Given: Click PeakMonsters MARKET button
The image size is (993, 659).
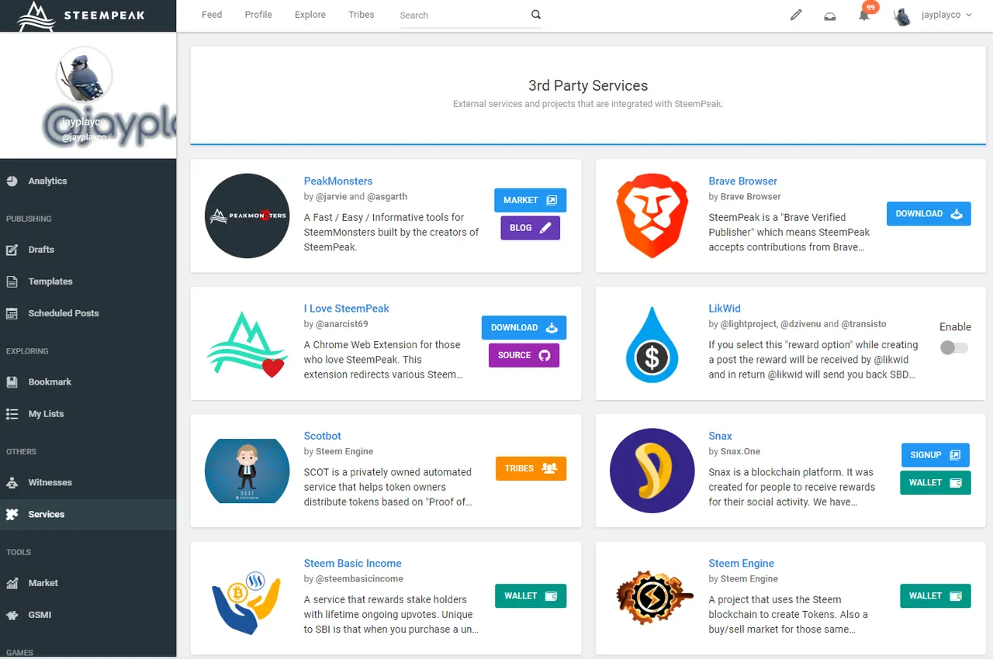Looking at the screenshot, I should click(x=530, y=200).
